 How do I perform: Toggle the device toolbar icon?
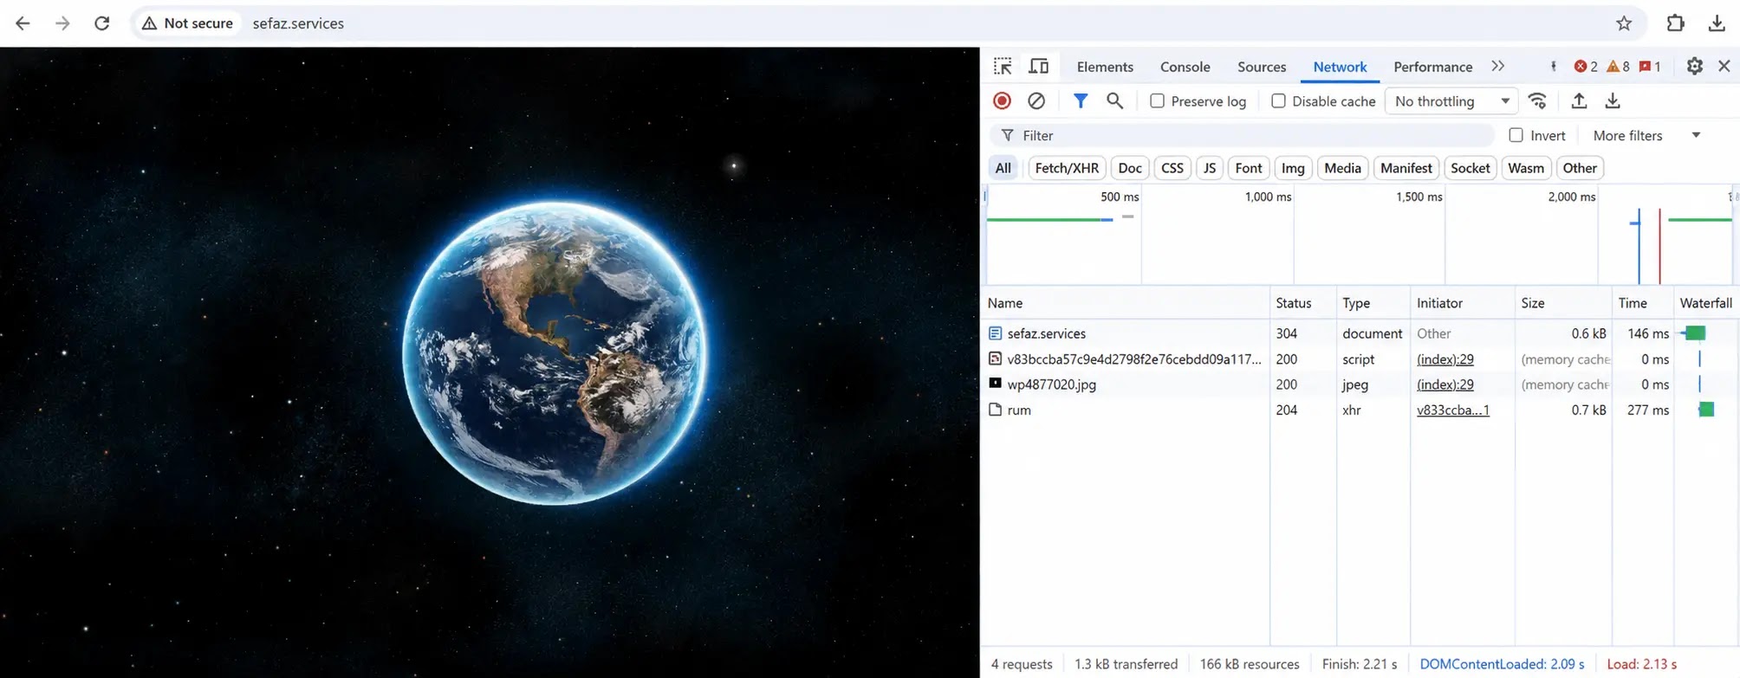(x=1038, y=67)
